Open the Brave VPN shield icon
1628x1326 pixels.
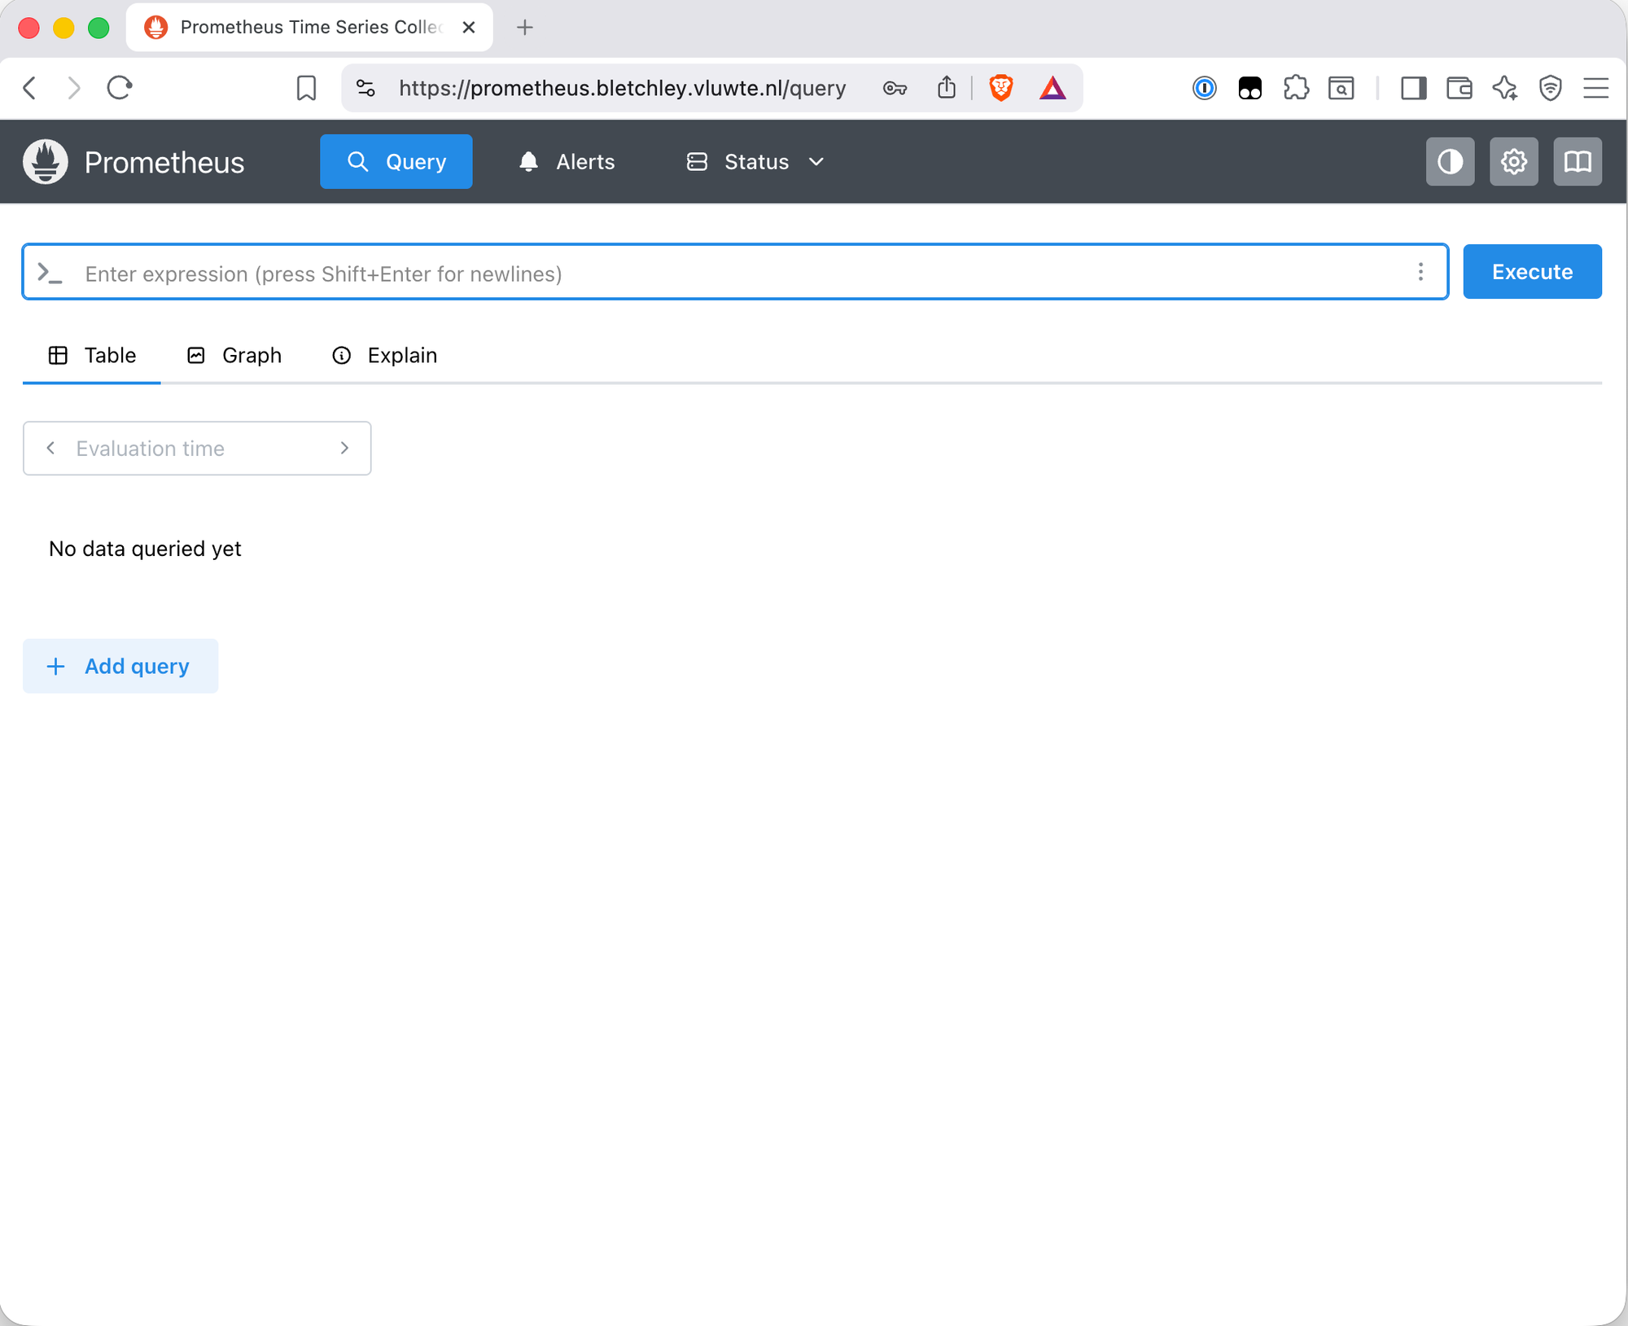(x=1551, y=87)
